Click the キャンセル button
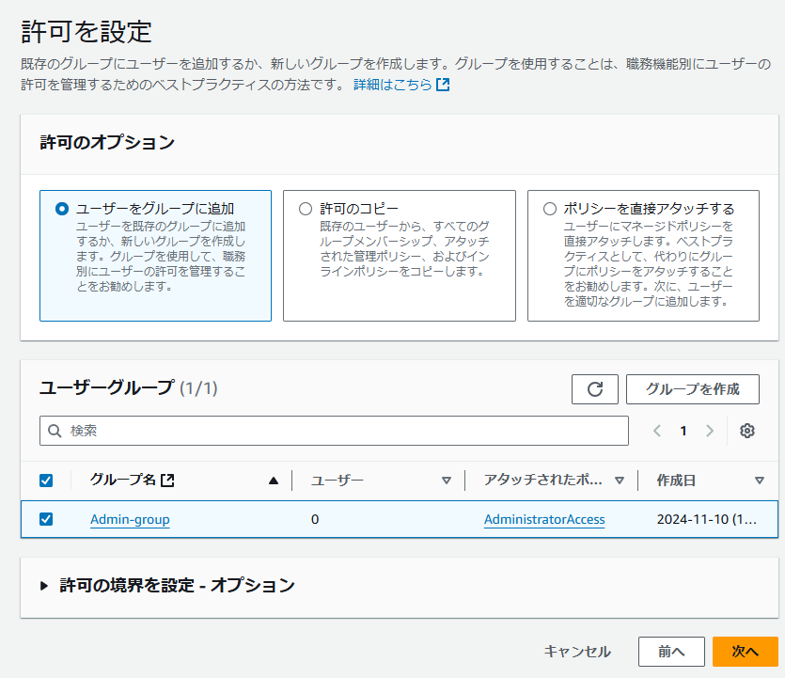This screenshot has width=785, height=678. [577, 652]
